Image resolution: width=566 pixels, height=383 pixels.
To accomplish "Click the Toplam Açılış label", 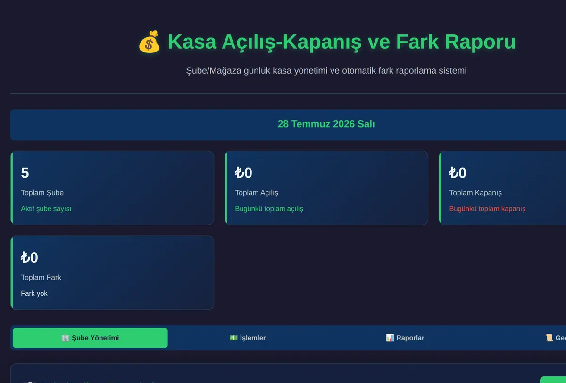I will pyautogui.click(x=257, y=193).
